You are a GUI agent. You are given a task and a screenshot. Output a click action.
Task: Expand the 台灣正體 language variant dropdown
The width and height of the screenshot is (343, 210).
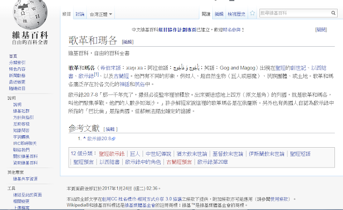point(101,15)
